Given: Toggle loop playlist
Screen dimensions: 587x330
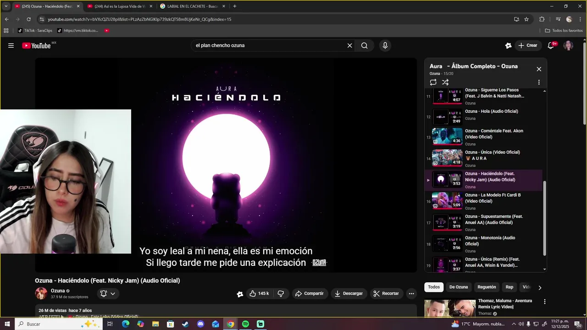Looking at the screenshot, I should coord(433,82).
